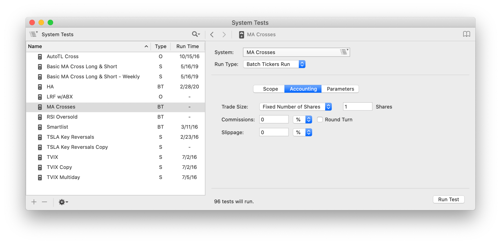Click the 10/15/16 run time cell
This screenshot has height=244, width=501.
point(189,56)
